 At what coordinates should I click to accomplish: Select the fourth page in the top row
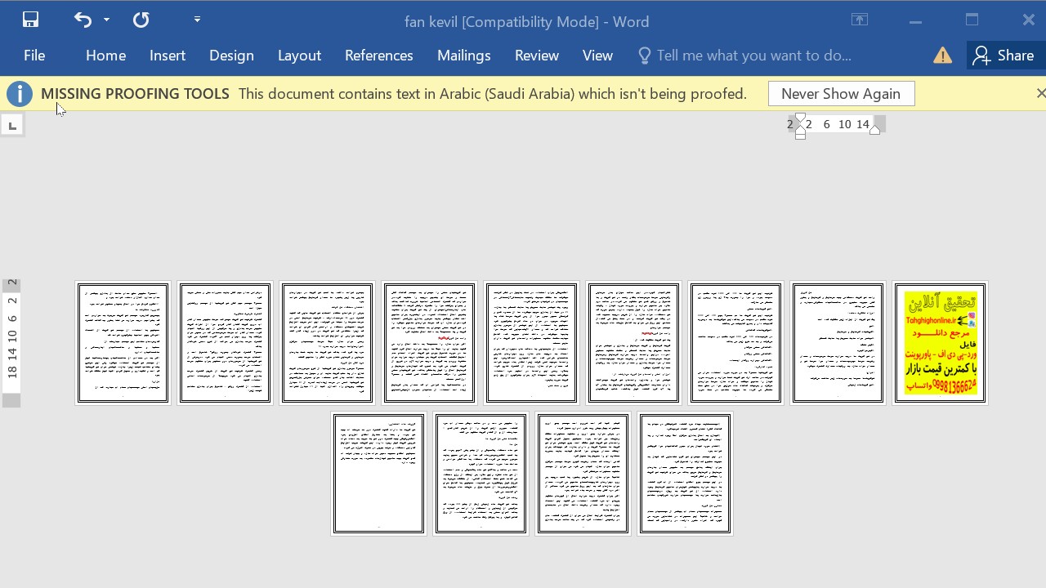pyautogui.click(x=429, y=343)
